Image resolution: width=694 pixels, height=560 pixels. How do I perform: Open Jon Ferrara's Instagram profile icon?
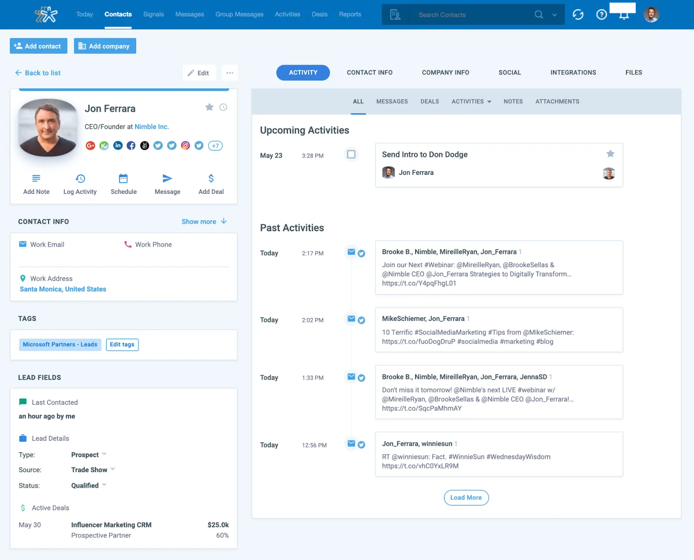click(185, 146)
